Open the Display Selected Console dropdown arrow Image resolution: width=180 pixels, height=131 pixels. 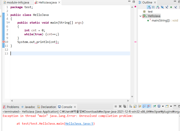coord(163,107)
